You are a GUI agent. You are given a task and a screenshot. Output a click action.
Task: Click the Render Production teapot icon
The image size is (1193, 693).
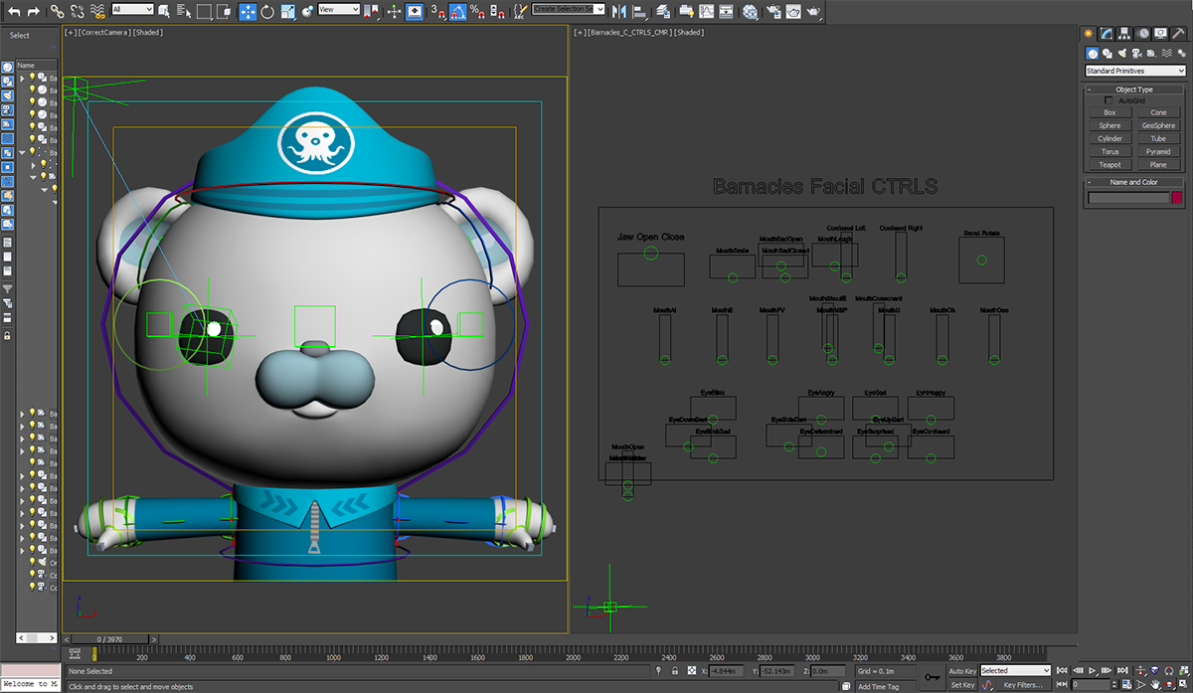pyautogui.click(x=813, y=12)
